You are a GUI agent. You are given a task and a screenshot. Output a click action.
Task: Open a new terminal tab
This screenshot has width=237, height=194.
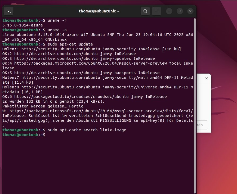click(8, 11)
